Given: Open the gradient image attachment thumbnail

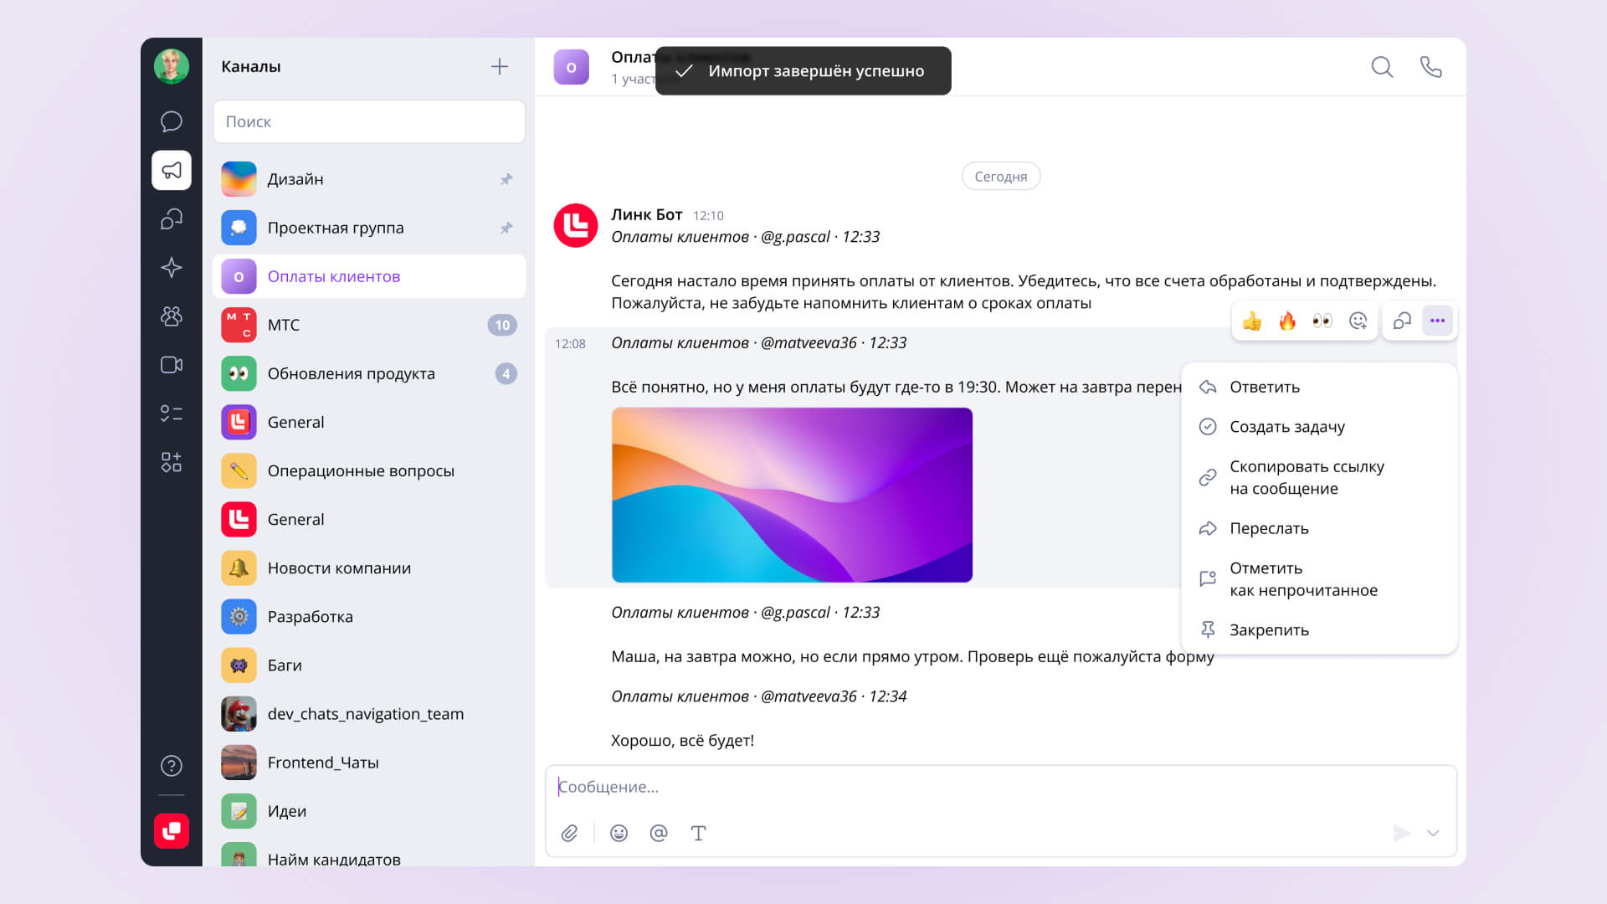Looking at the screenshot, I should click(792, 495).
